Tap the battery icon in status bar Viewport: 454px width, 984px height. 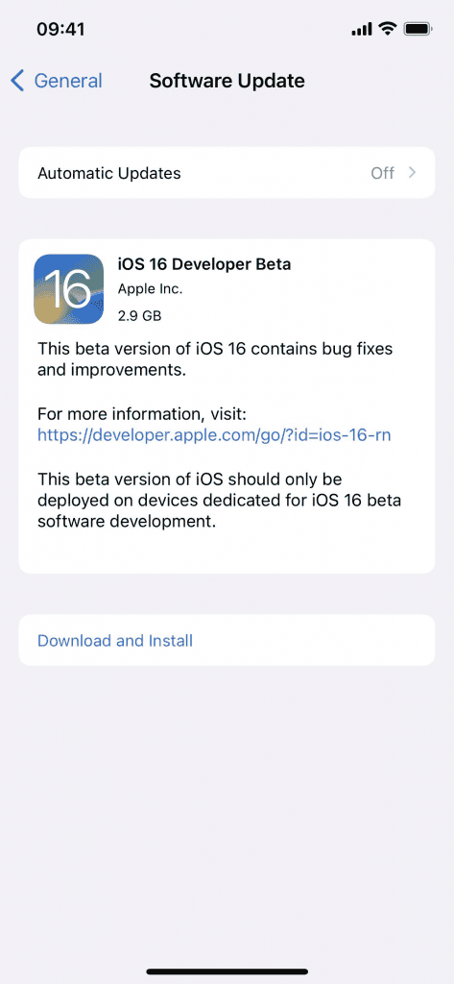click(417, 29)
